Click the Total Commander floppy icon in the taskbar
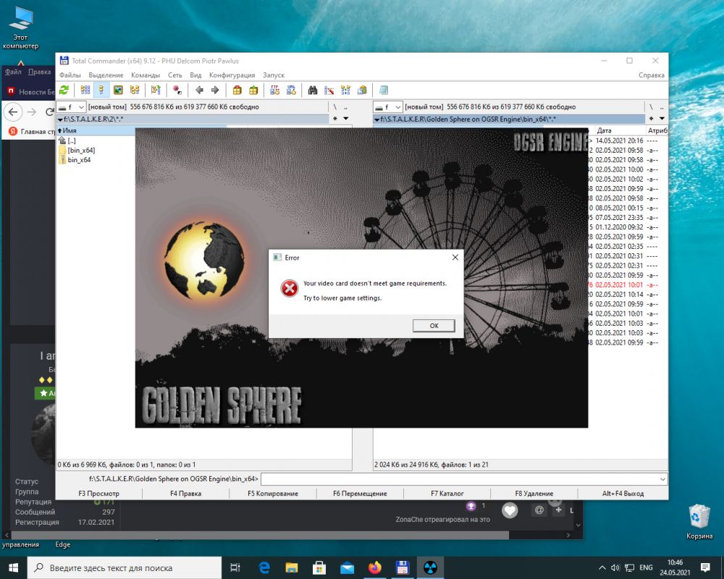724x579 pixels. (403, 567)
